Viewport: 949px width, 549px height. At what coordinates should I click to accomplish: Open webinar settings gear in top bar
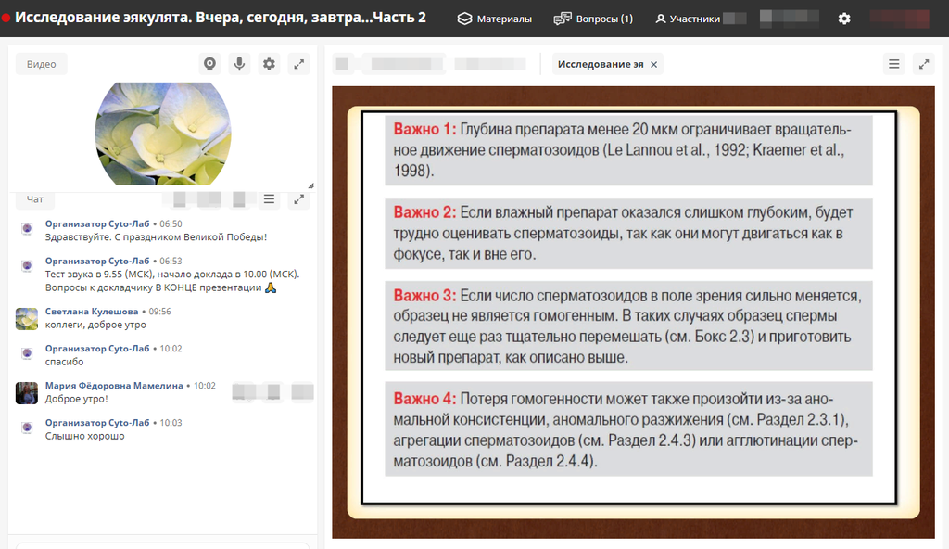[844, 19]
